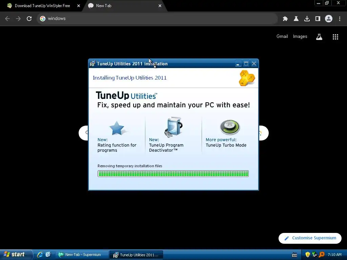Click 'Rating function for programs' text

(x=117, y=148)
